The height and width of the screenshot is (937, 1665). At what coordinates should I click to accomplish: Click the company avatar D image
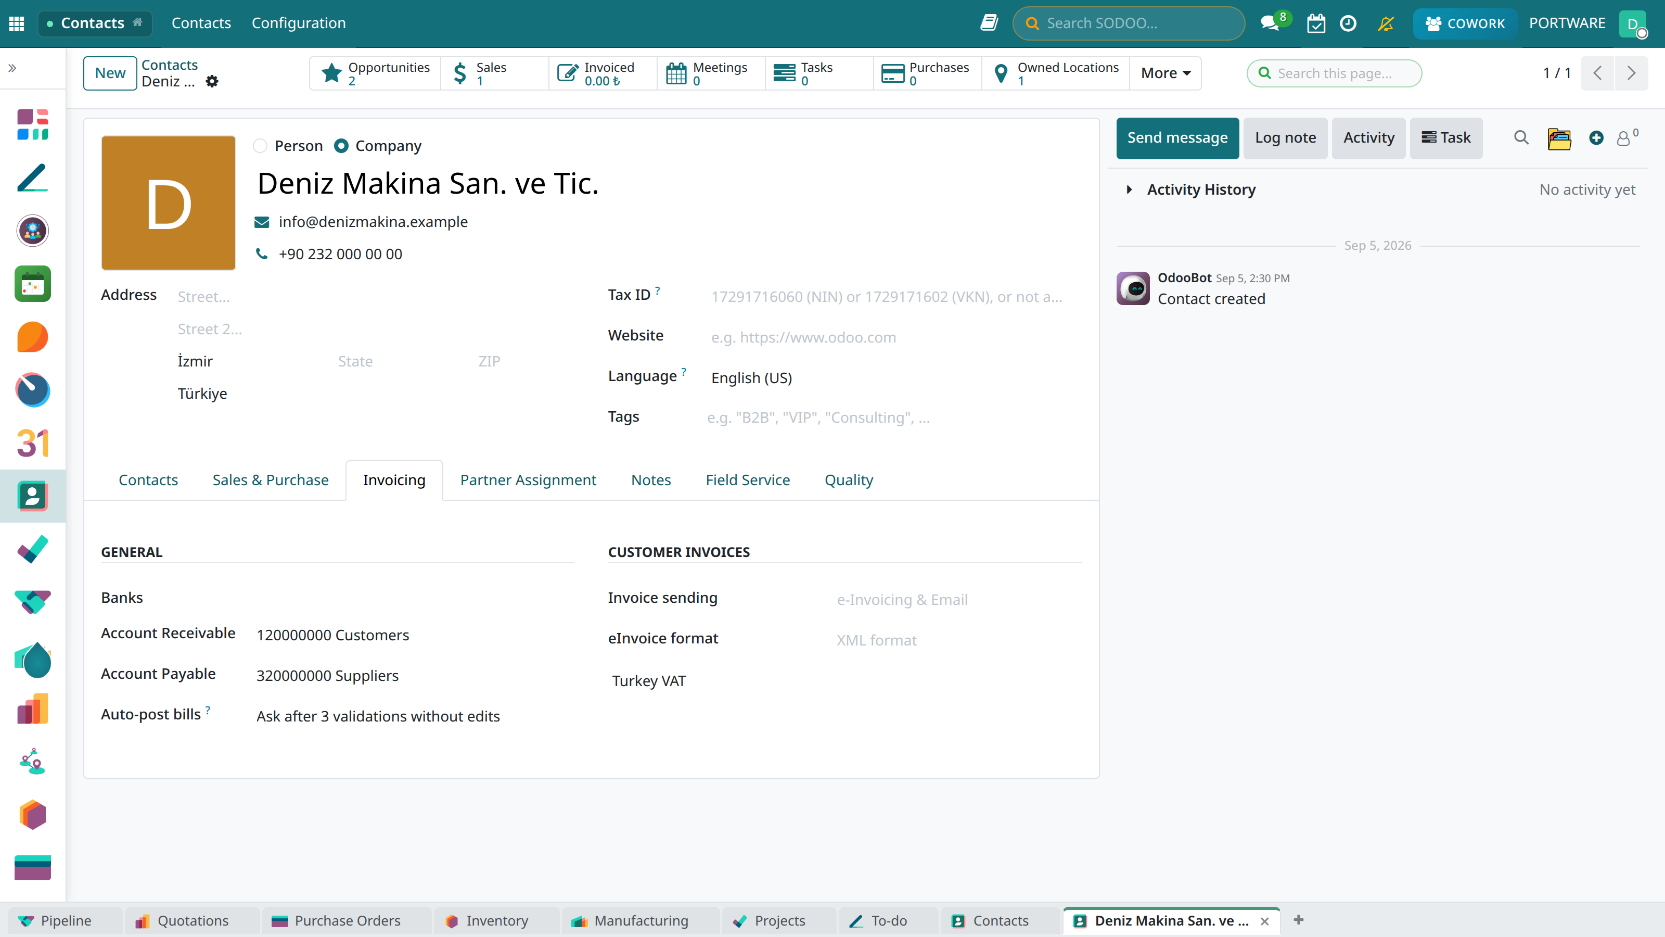click(x=168, y=202)
